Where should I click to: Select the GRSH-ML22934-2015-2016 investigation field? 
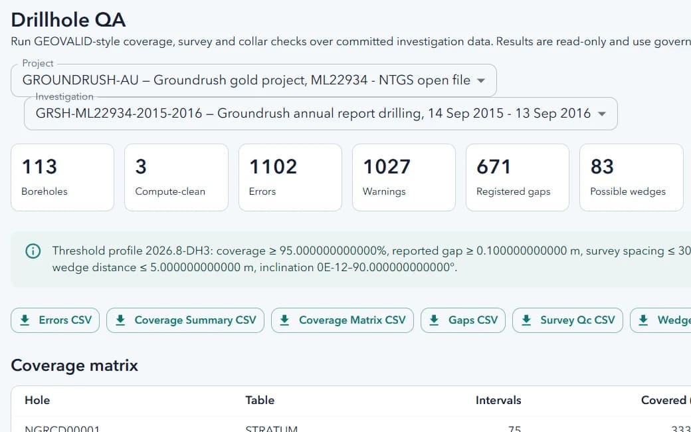click(321, 114)
